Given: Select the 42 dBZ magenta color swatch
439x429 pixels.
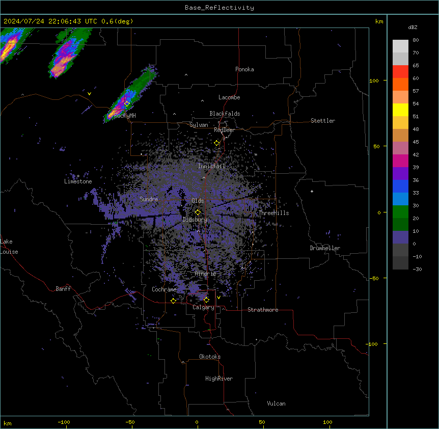Looking at the screenshot, I should pos(400,160).
